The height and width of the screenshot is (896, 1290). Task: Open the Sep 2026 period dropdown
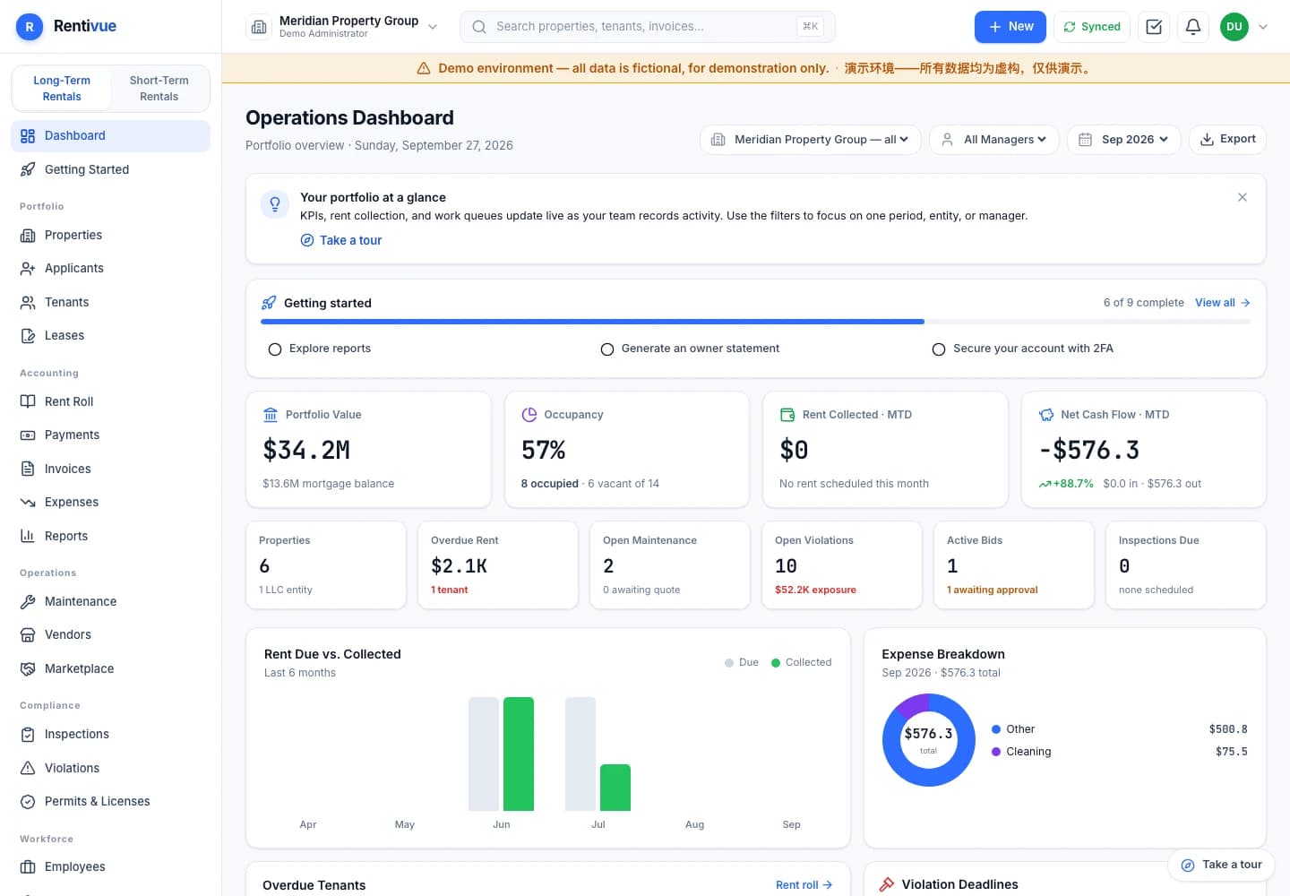(1124, 140)
